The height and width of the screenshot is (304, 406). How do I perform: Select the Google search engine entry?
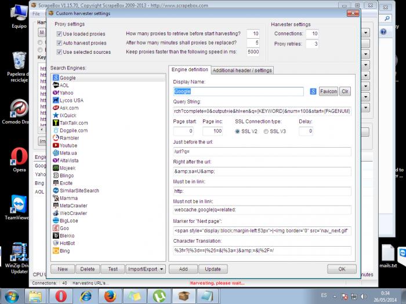[108, 78]
